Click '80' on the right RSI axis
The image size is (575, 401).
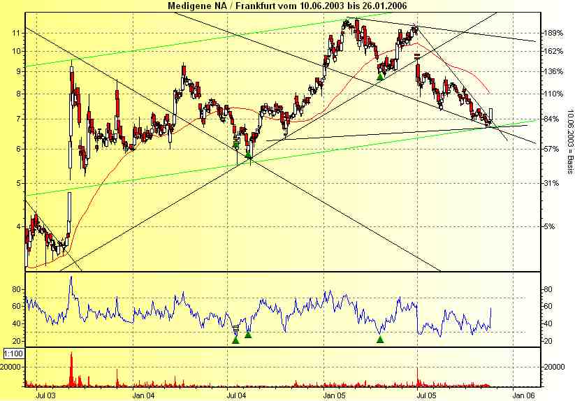coord(548,289)
